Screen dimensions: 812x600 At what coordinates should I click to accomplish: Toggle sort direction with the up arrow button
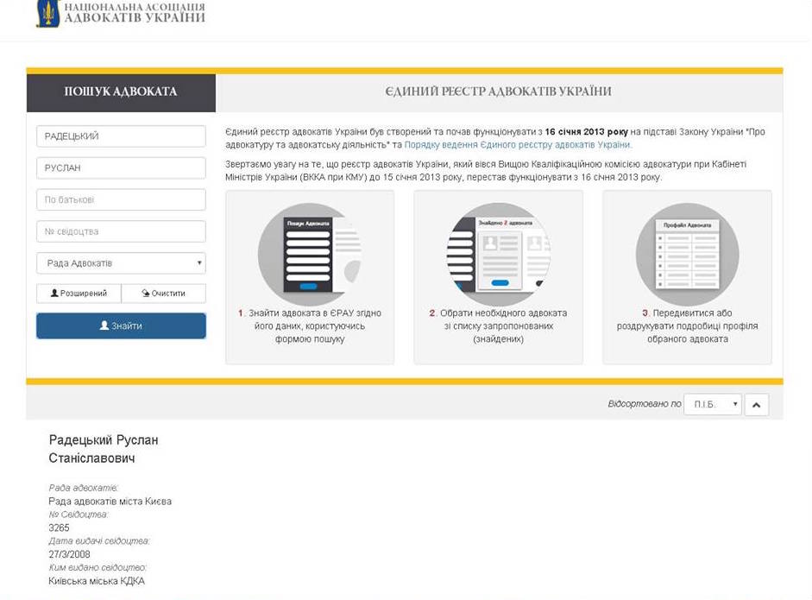coord(756,404)
